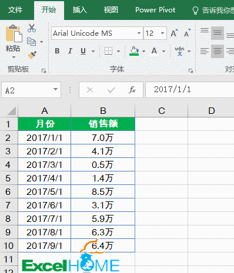Select cell containing 6.3万

(103, 232)
